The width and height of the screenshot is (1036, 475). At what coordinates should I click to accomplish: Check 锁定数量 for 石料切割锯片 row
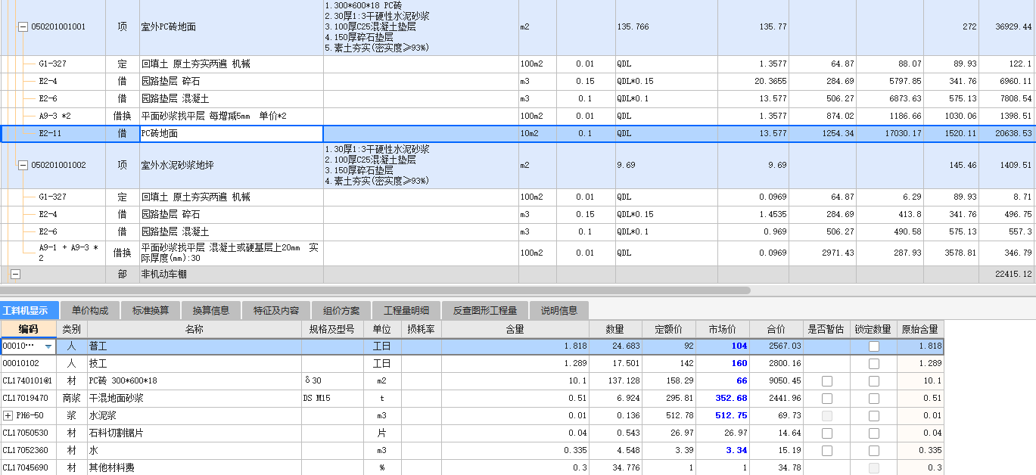click(x=874, y=433)
